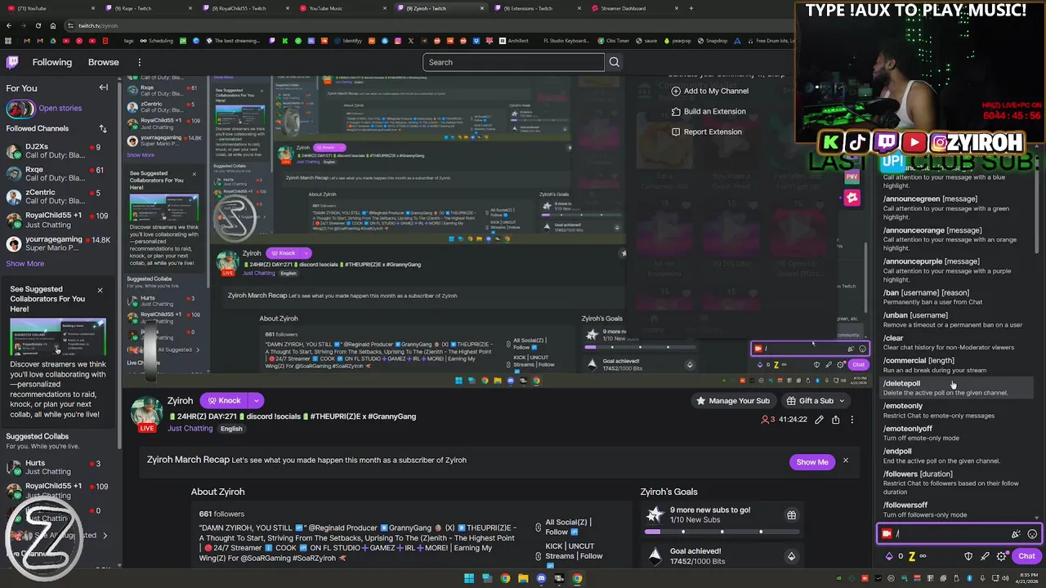Open the Following page
The width and height of the screenshot is (1046, 588).
52,62
